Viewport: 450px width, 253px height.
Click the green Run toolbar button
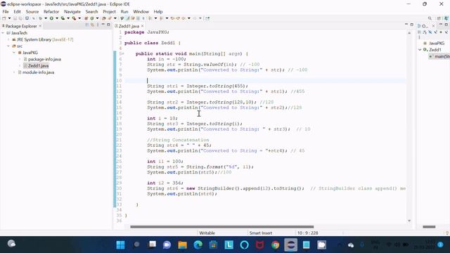(51, 18)
